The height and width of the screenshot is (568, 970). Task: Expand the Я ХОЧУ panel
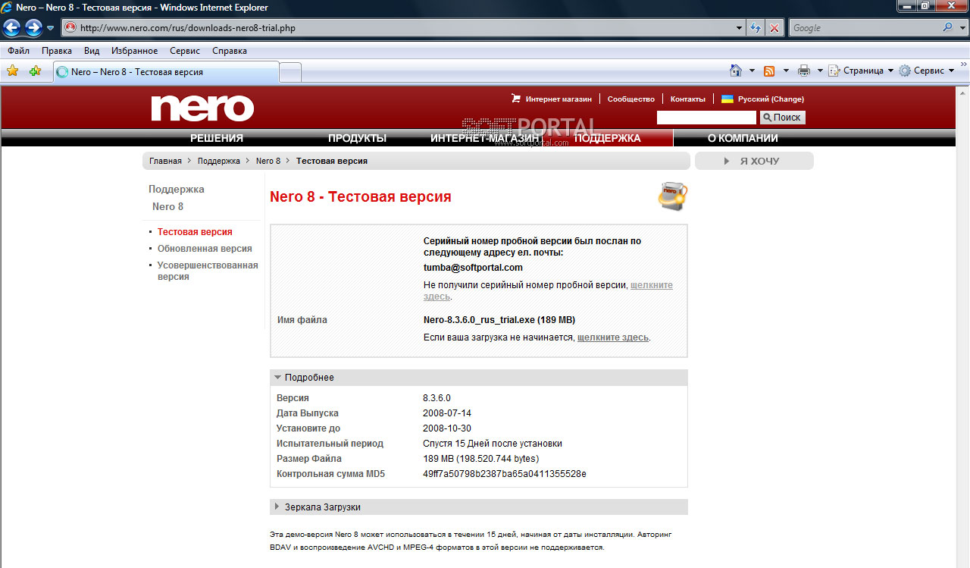754,161
